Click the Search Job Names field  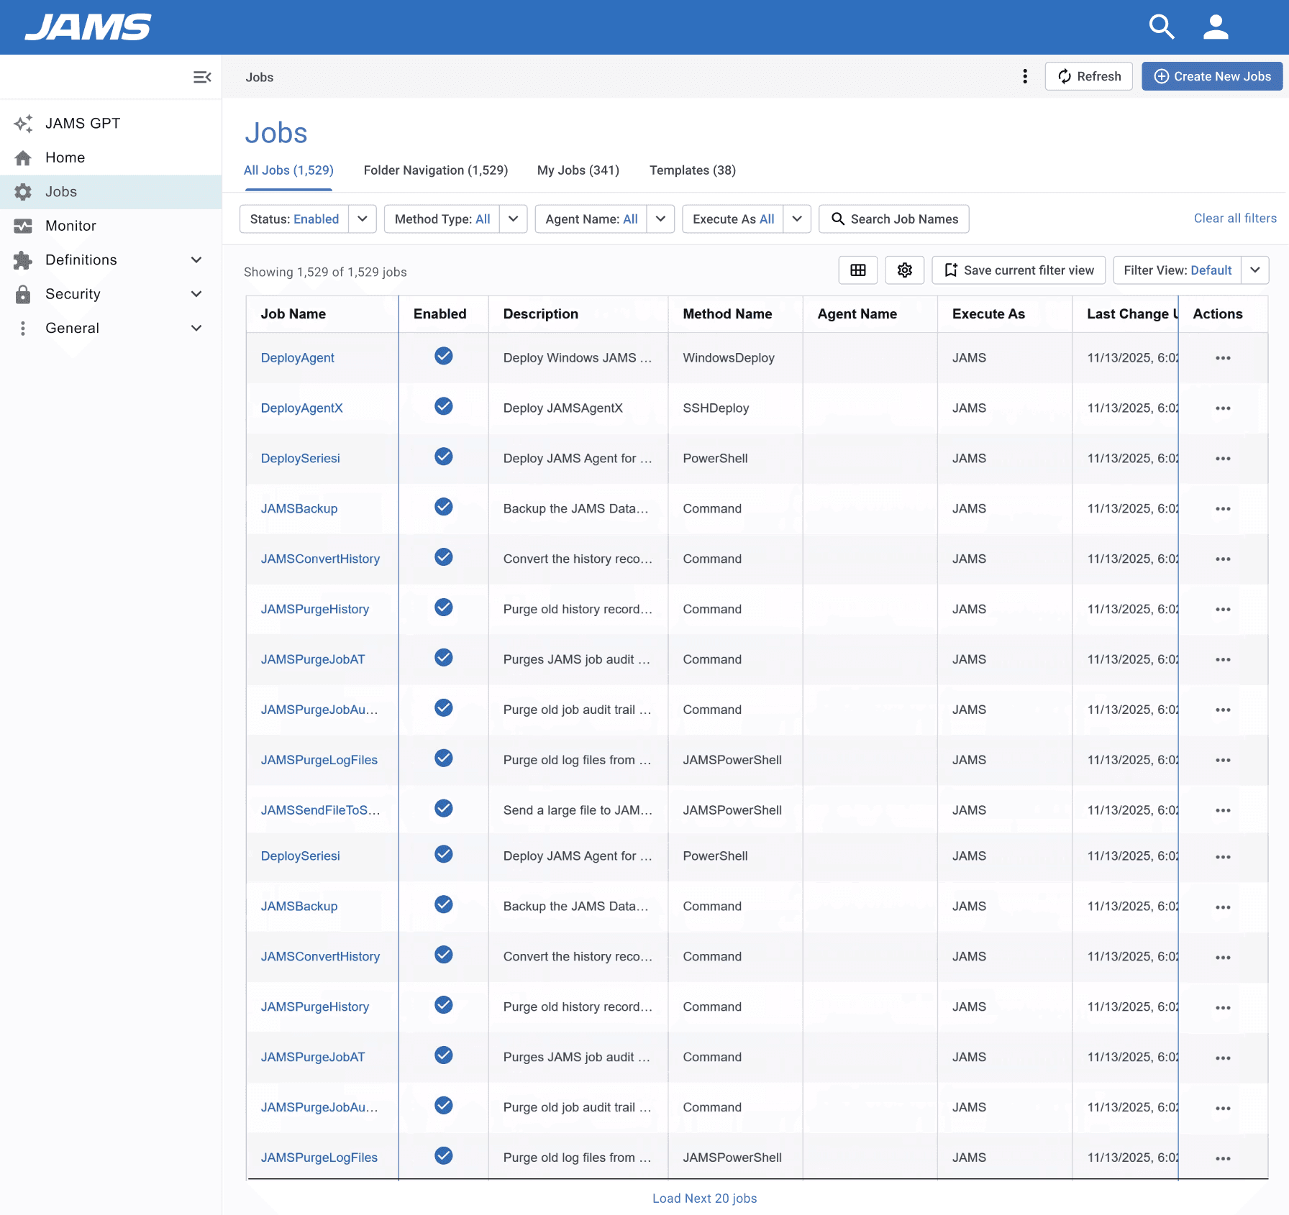[x=894, y=219]
